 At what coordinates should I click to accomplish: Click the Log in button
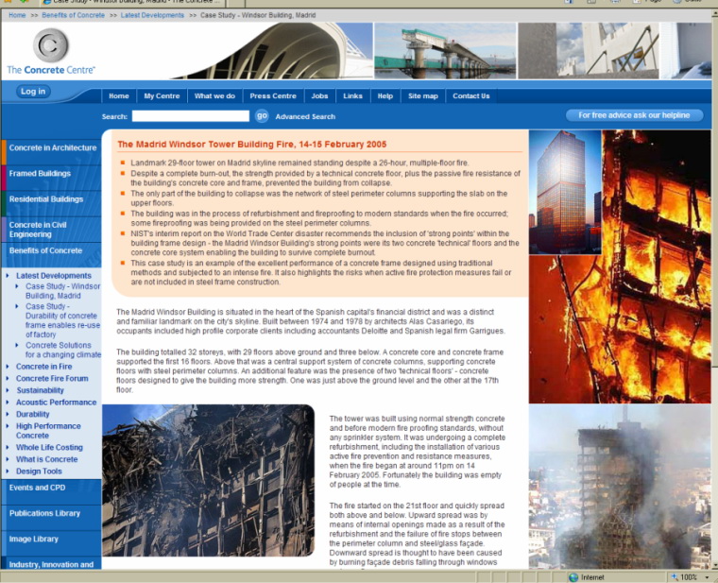(33, 92)
